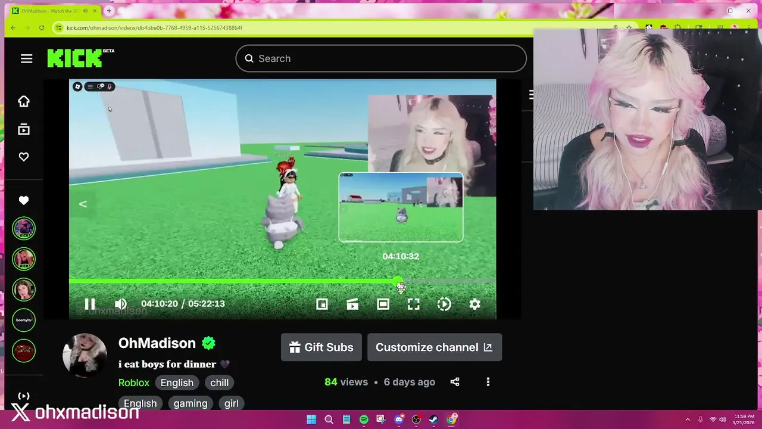Open OBS Studio from the taskbar
This screenshot has height=429, width=762.
coord(416,419)
